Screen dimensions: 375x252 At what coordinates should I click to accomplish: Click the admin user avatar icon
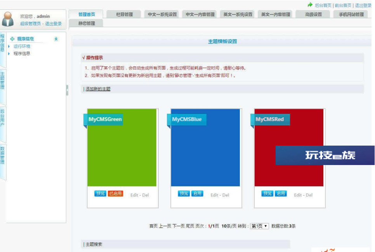pyautogui.click(x=9, y=18)
